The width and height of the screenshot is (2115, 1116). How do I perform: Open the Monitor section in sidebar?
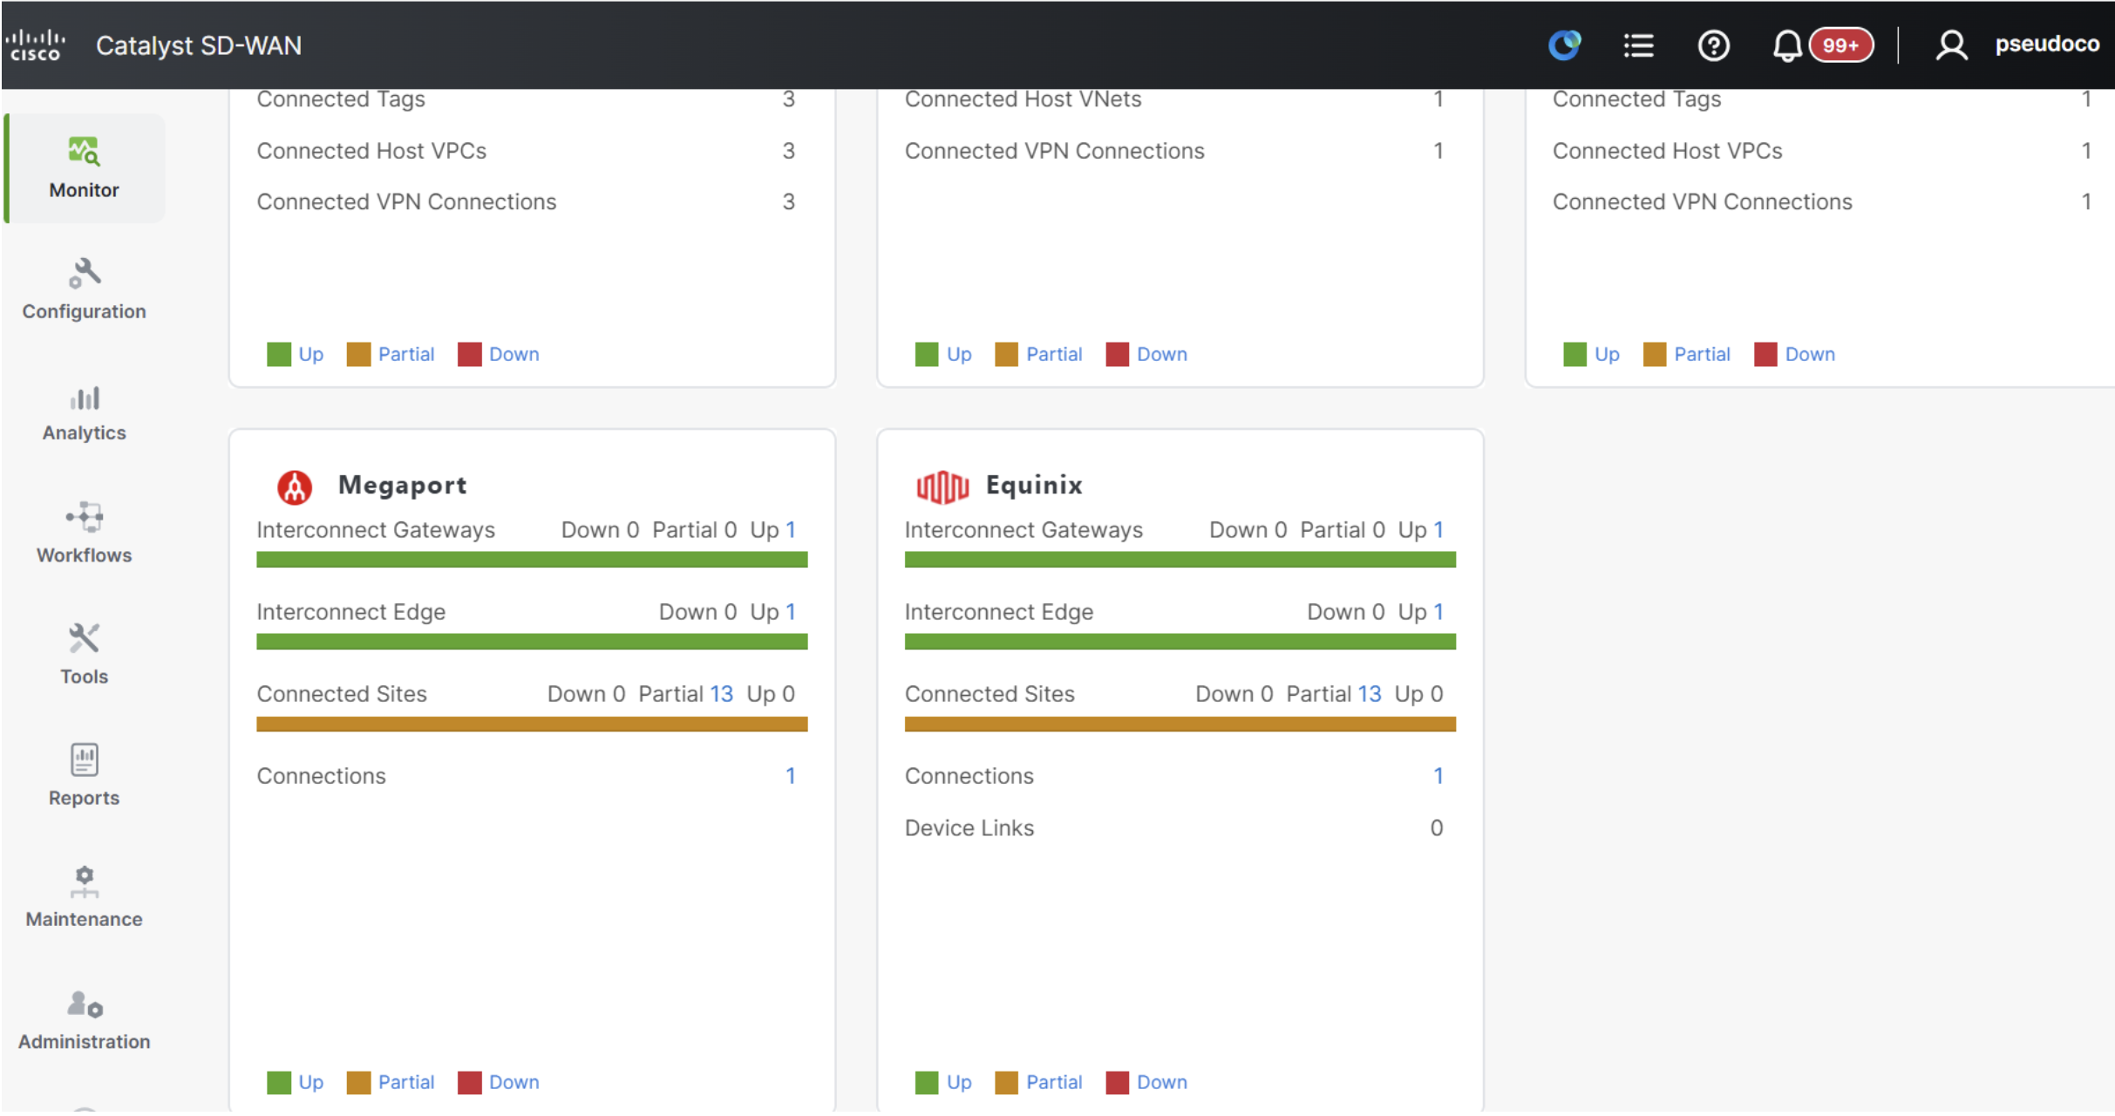tap(84, 168)
